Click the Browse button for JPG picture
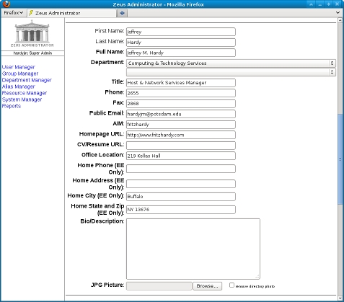 [207, 286]
